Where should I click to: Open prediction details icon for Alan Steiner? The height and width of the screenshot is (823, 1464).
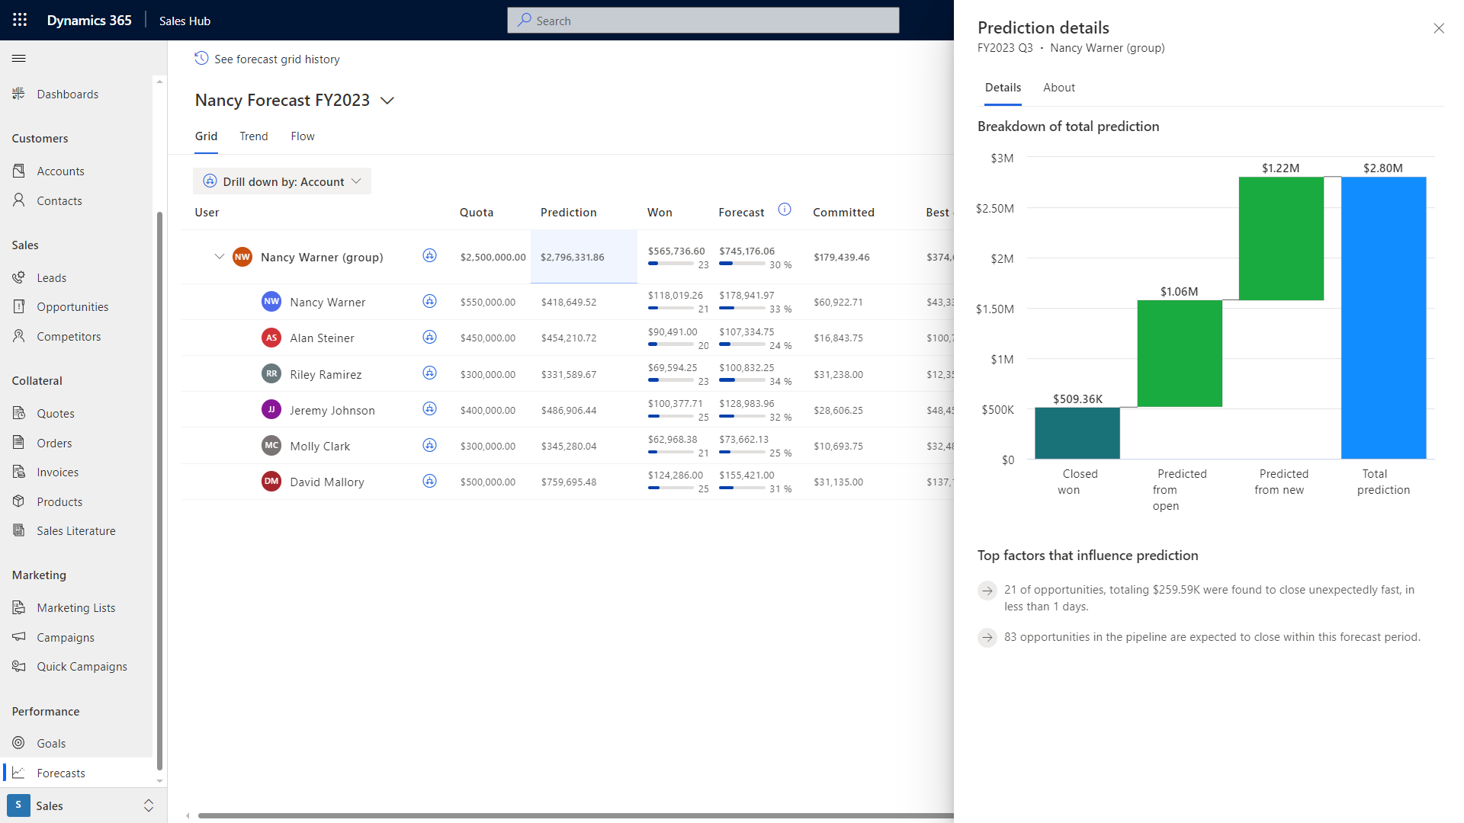429,337
